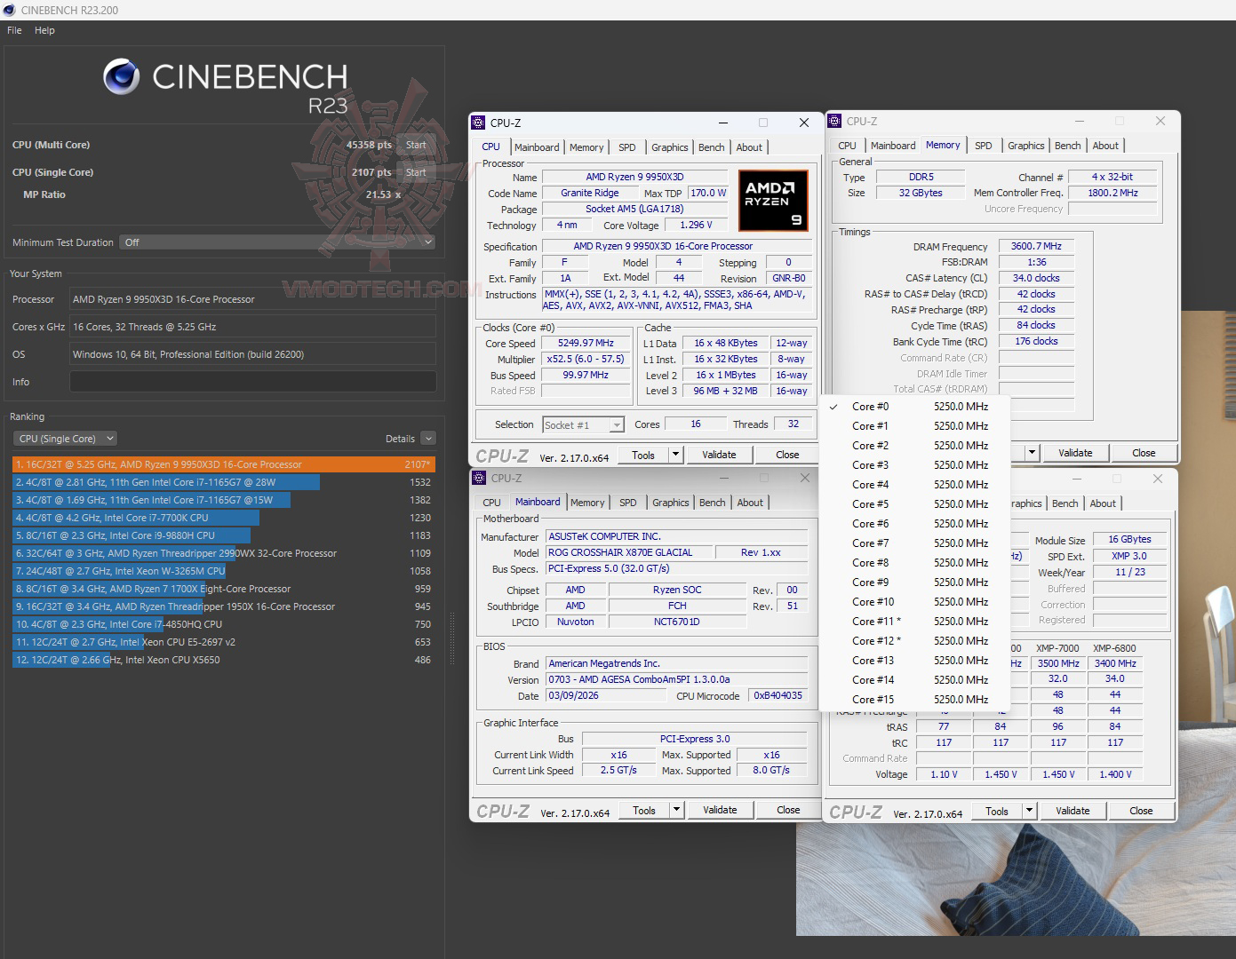
Task: Open the Graphics tab in the CPU-Z Memory window
Action: coord(1026,146)
